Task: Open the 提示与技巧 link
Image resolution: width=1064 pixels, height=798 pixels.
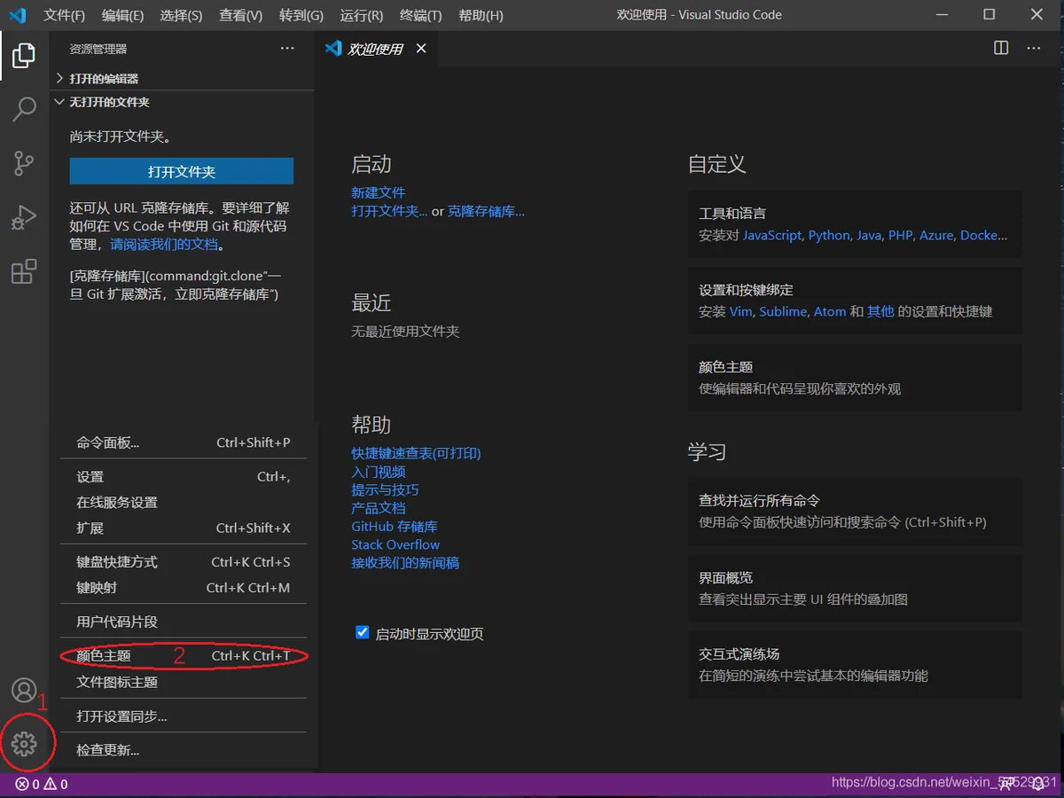Action: (x=385, y=489)
